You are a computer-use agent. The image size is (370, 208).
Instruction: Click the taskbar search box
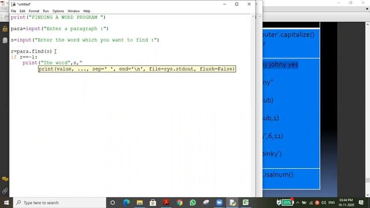tap(60, 203)
